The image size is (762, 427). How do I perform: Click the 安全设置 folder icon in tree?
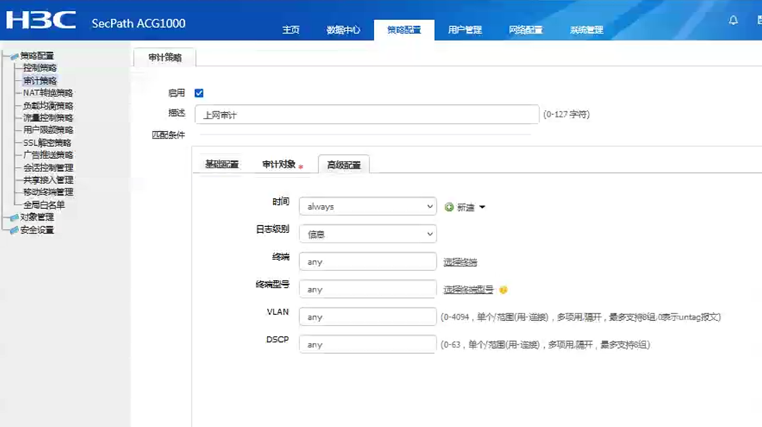pyautogui.click(x=14, y=230)
